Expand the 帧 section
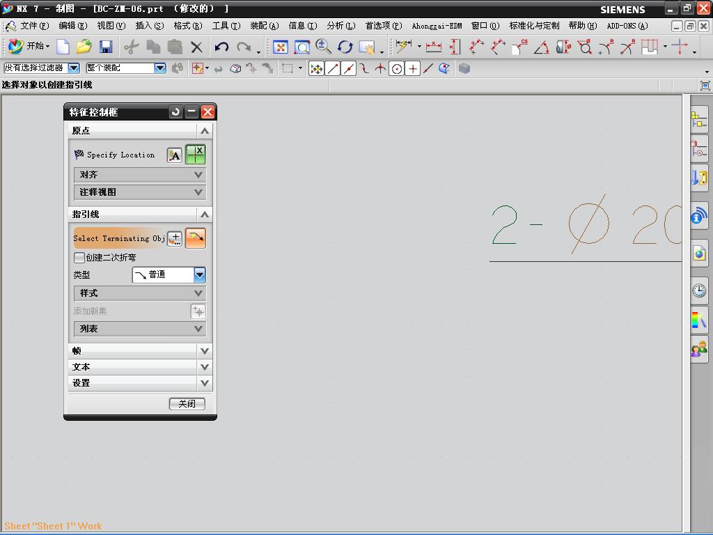 click(140, 351)
